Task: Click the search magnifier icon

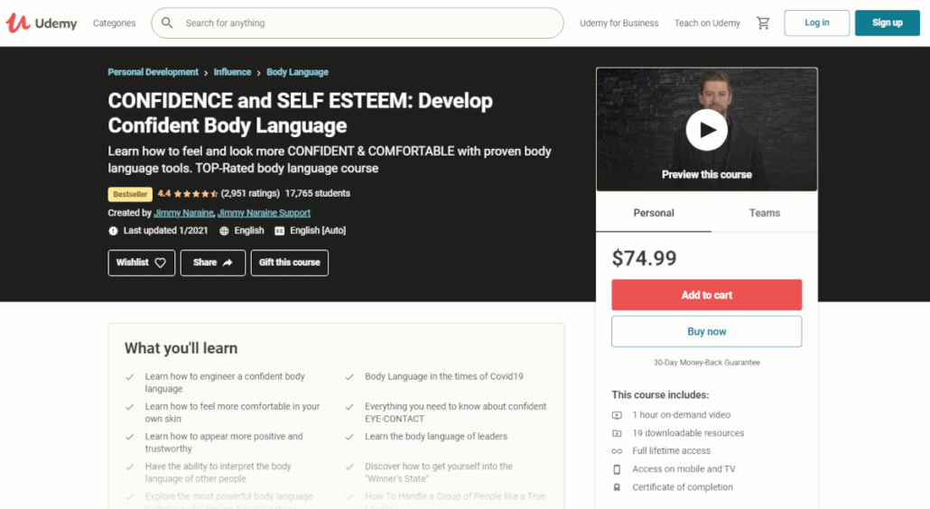Action: pyautogui.click(x=168, y=23)
